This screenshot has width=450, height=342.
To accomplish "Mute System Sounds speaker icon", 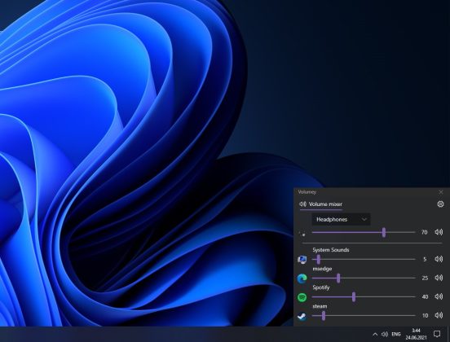I will (439, 259).
